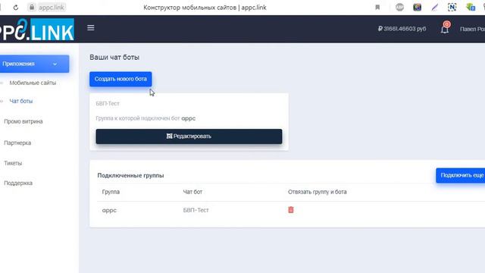This screenshot has height=273, width=485.
Task: Bookmark the page with bookmark icon
Action: (x=377, y=8)
